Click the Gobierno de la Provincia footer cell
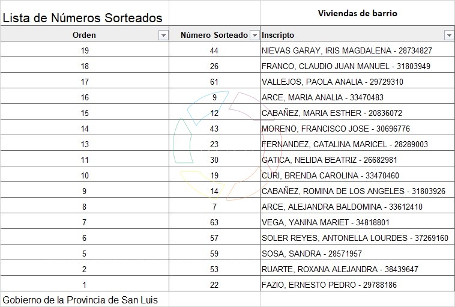Image resolution: width=455 pixels, height=307 pixels. point(80,300)
